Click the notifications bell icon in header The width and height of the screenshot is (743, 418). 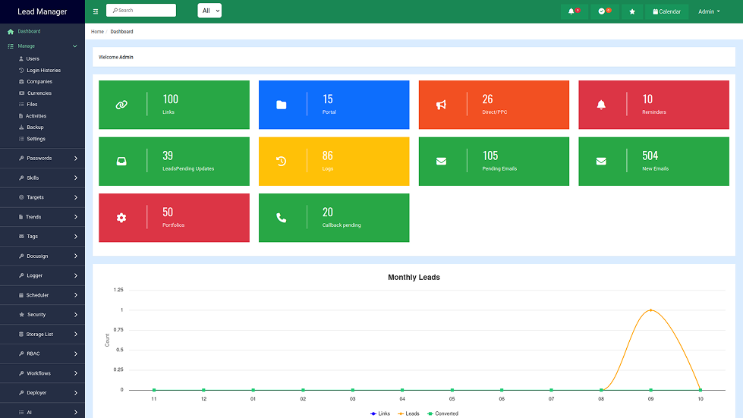click(x=572, y=11)
